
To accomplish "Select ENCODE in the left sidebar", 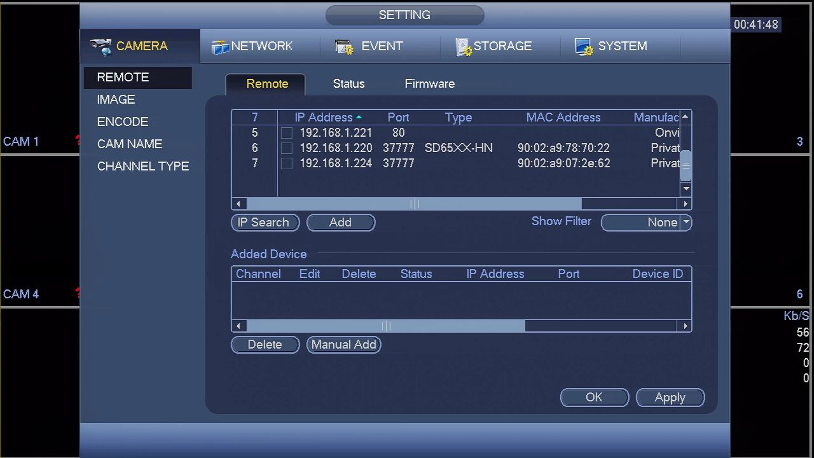I will [x=123, y=121].
